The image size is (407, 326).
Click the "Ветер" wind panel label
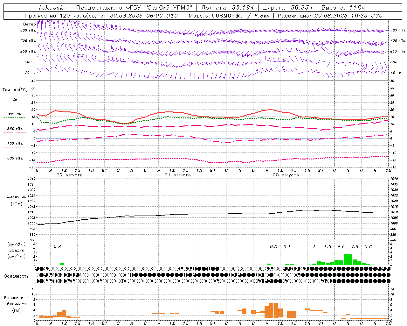tap(29, 24)
